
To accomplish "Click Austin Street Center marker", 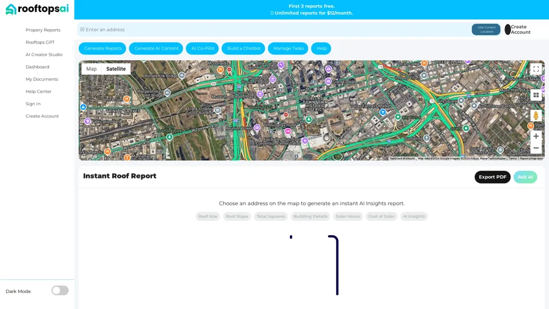I will point(474,105).
